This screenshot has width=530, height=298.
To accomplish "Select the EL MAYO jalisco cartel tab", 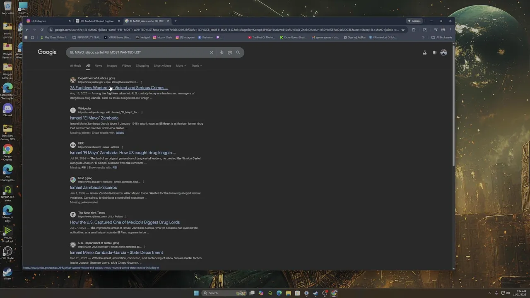I will tap(147, 21).
